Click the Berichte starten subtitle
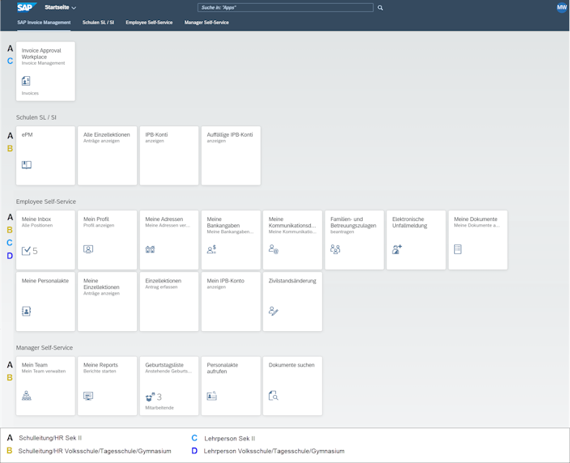 [100, 372]
